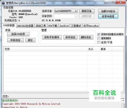Click the 结束DM进程 button

pos(108,16)
